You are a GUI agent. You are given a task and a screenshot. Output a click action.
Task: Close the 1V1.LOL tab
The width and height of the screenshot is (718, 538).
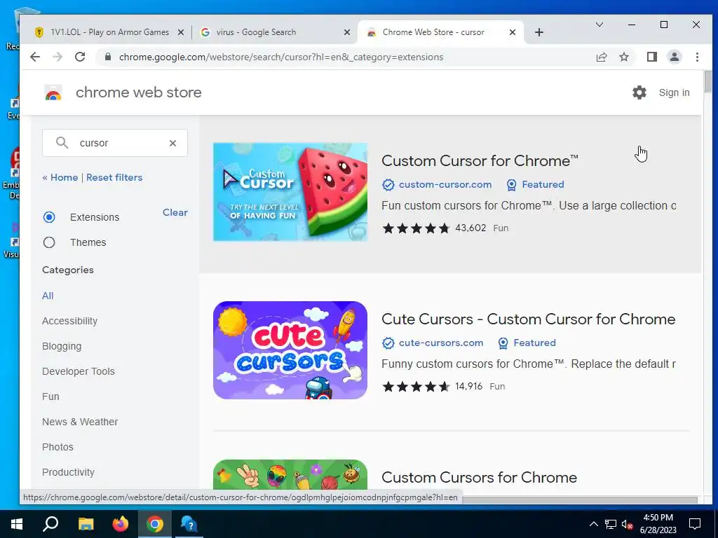(x=181, y=32)
